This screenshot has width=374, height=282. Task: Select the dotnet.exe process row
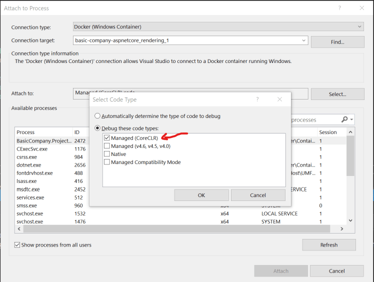[x=29, y=165]
